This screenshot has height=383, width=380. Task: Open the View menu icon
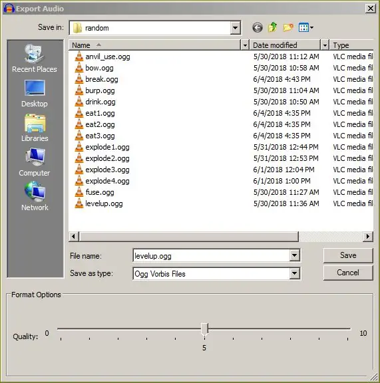tap(305, 27)
